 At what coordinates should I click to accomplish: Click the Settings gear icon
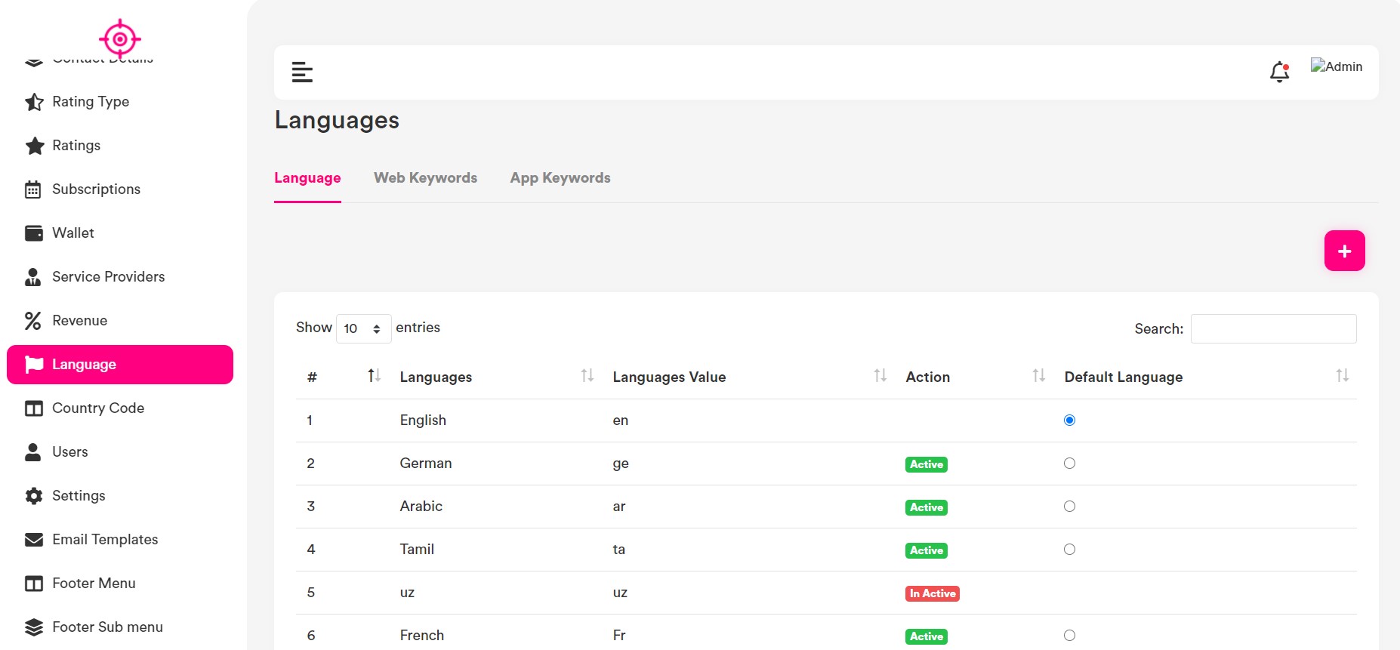34,496
